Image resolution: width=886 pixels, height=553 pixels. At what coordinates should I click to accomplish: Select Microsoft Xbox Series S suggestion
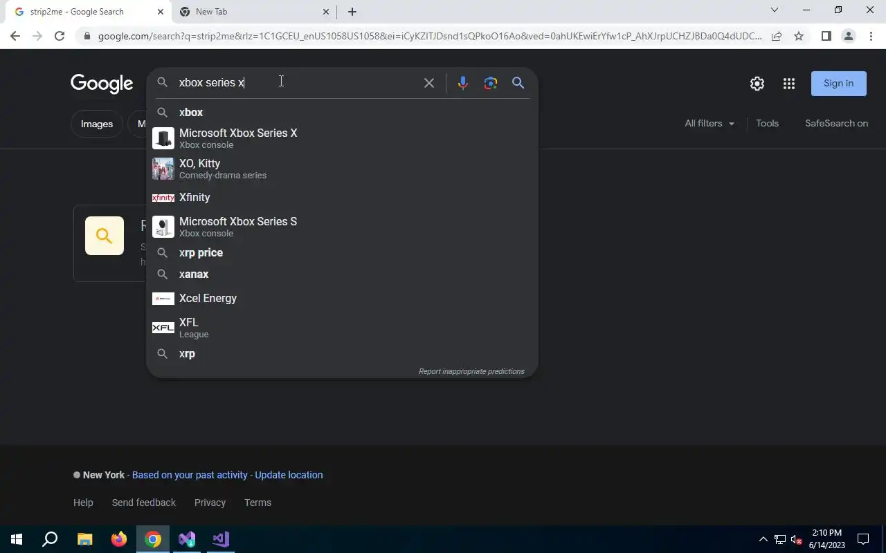(x=342, y=227)
